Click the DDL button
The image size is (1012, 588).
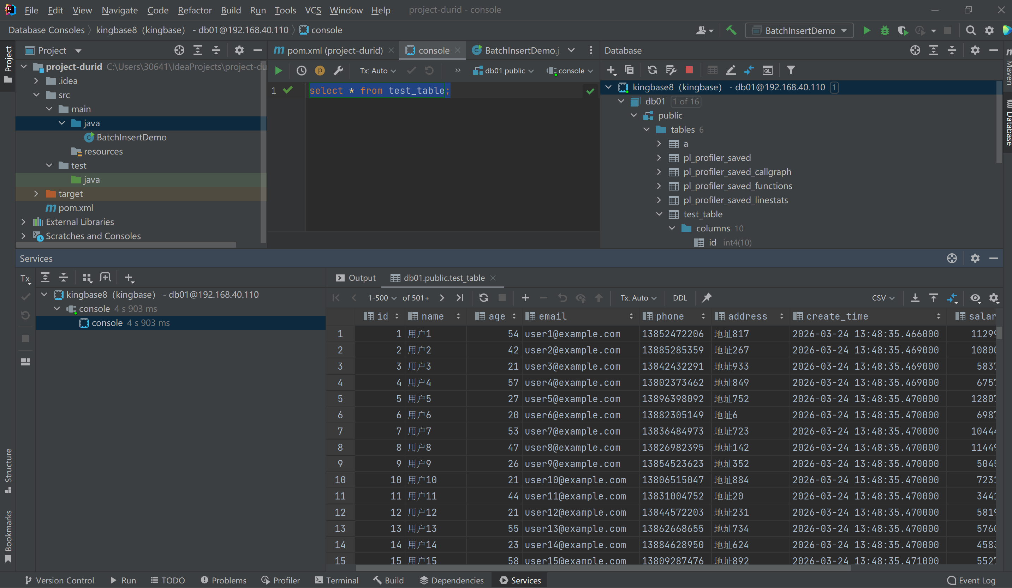tap(679, 298)
